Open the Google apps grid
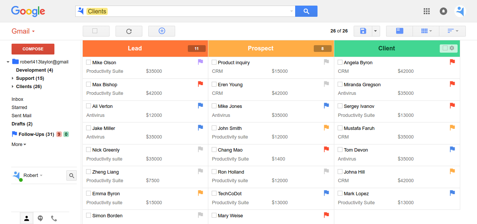Image resolution: width=477 pixels, height=224 pixels. pyautogui.click(x=427, y=11)
